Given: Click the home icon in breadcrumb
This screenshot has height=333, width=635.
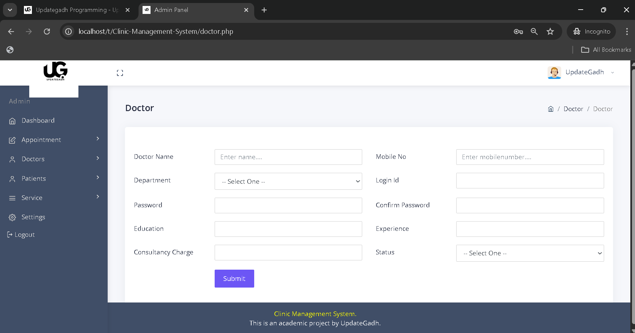Looking at the screenshot, I should click(x=551, y=109).
